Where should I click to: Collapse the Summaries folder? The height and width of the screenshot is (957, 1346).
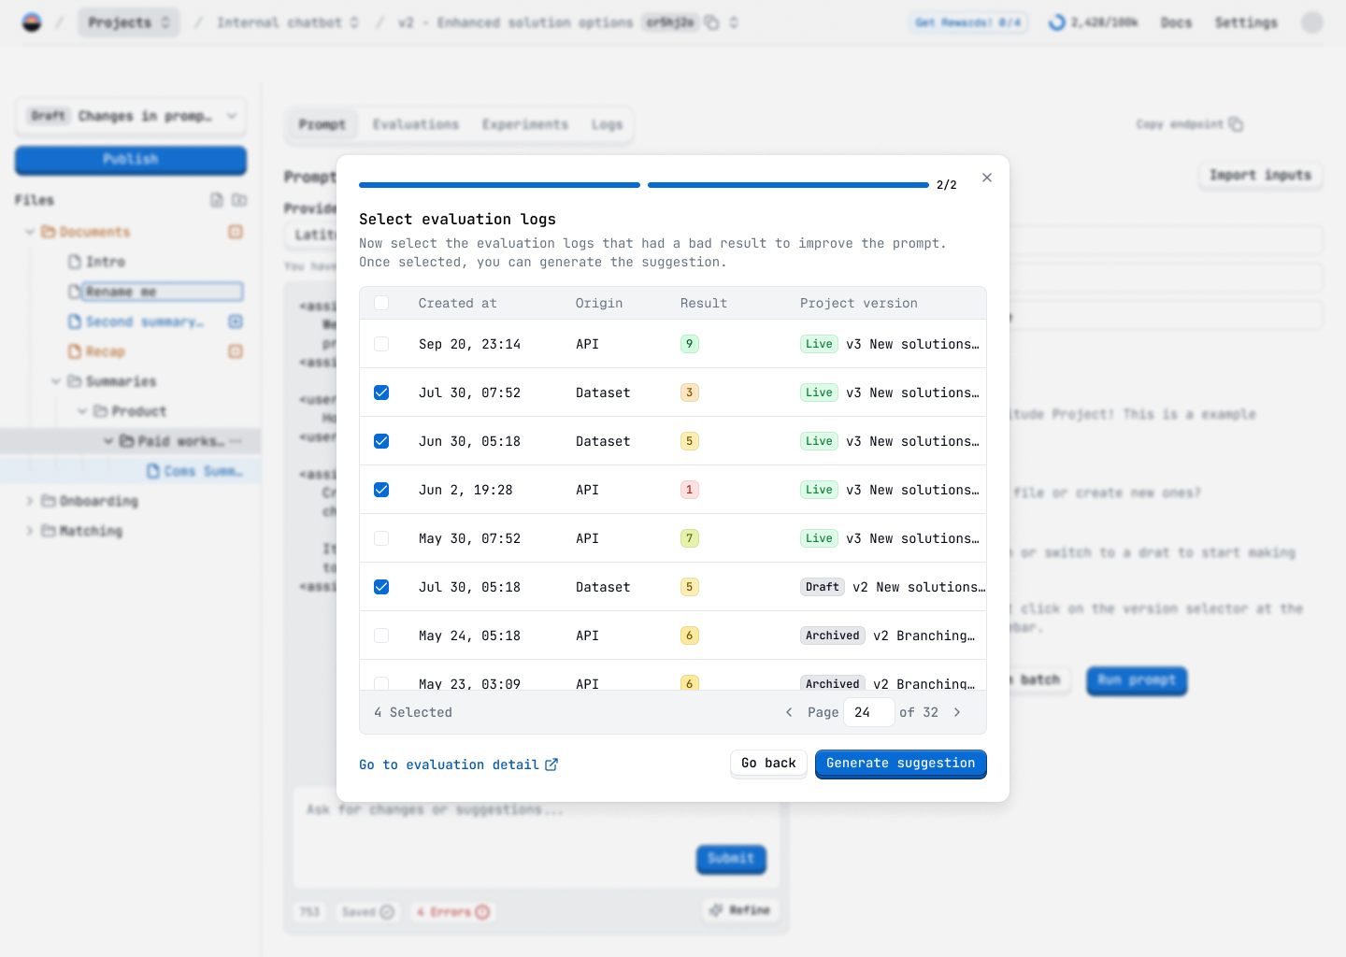(x=56, y=381)
